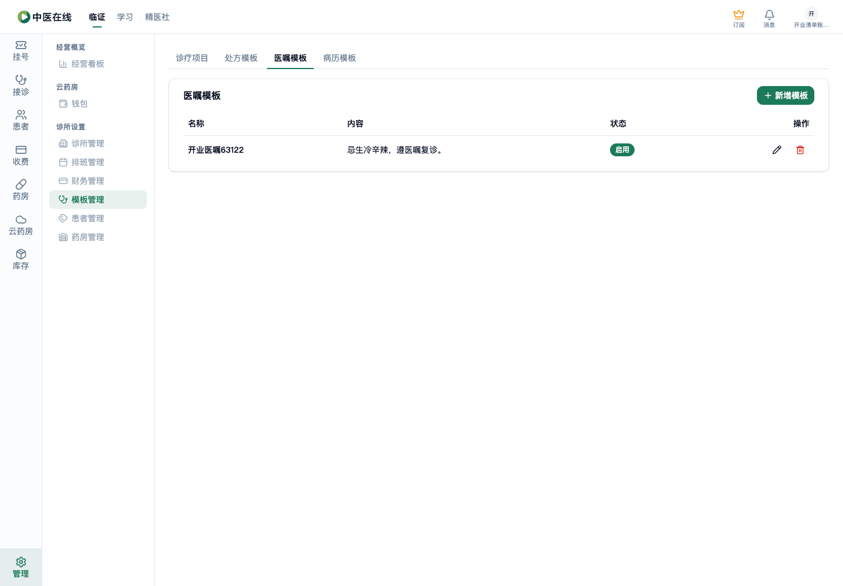This screenshot has height=586, width=843.
Task: Open 患者管理 in the side menu
Action: [x=98, y=218]
